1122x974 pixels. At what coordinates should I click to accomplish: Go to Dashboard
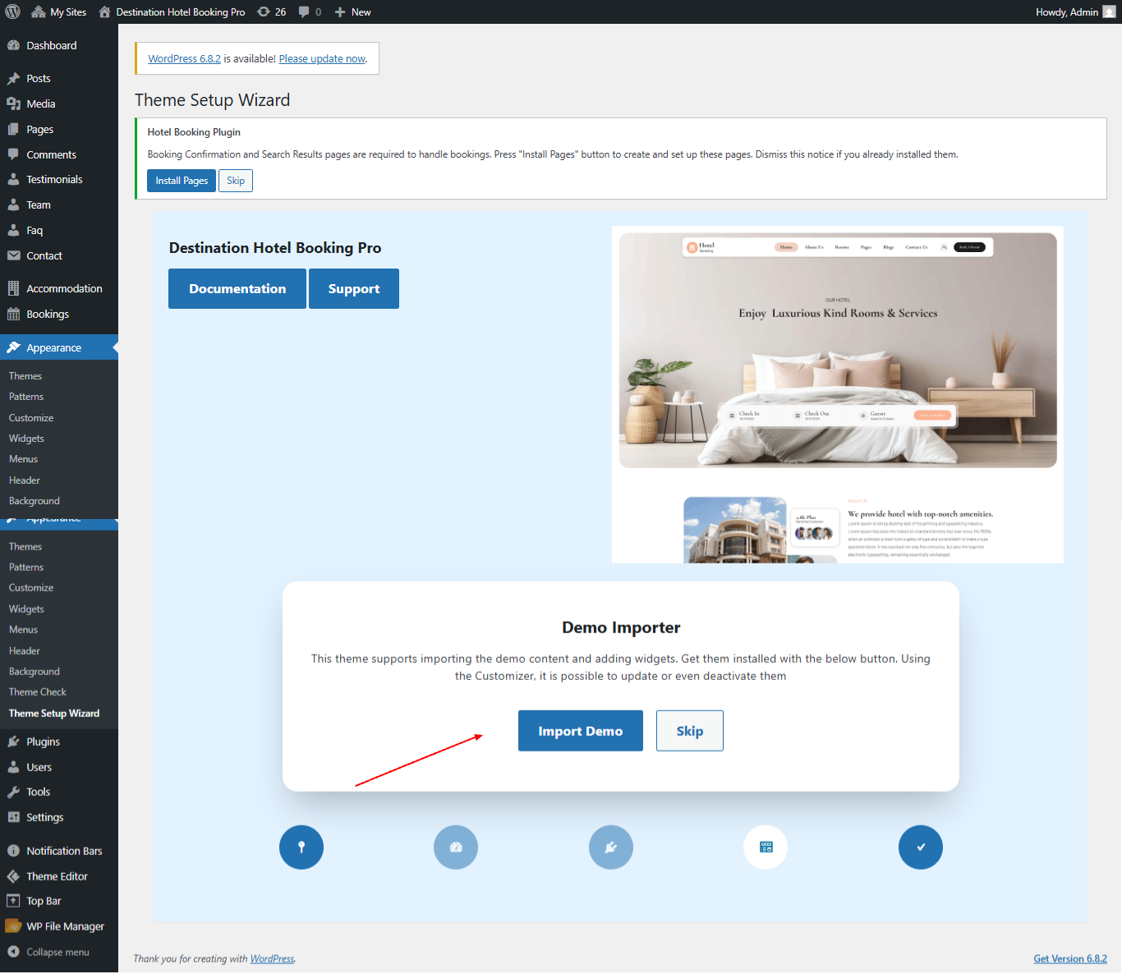51,45
